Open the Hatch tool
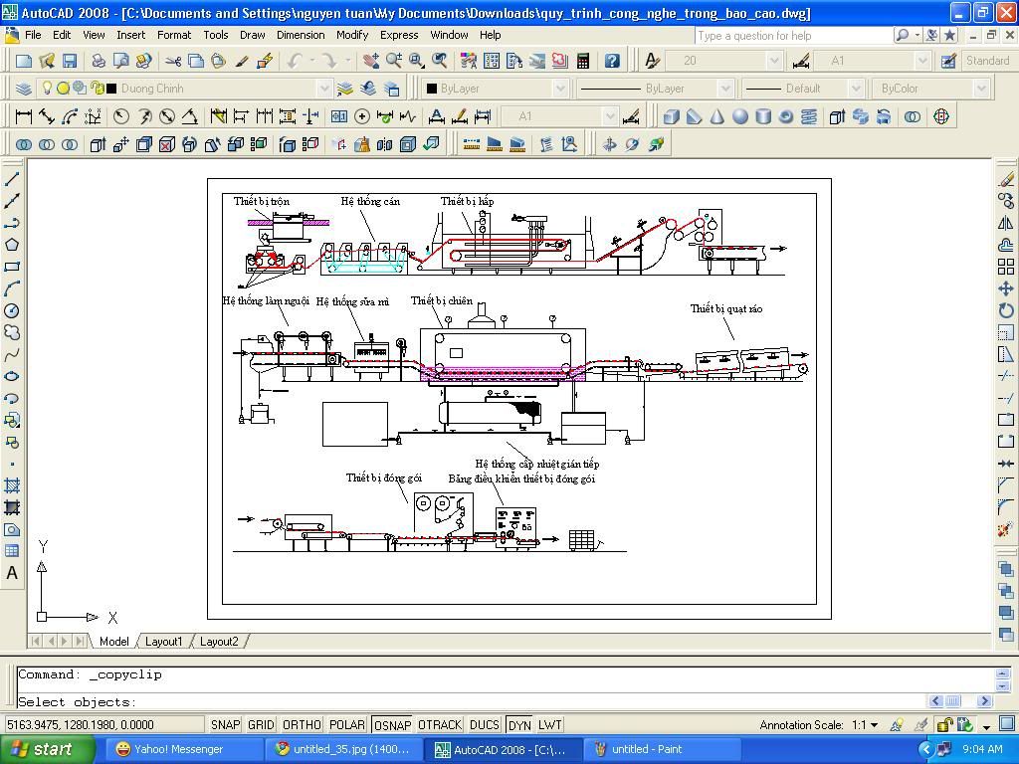 coord(12,485)
